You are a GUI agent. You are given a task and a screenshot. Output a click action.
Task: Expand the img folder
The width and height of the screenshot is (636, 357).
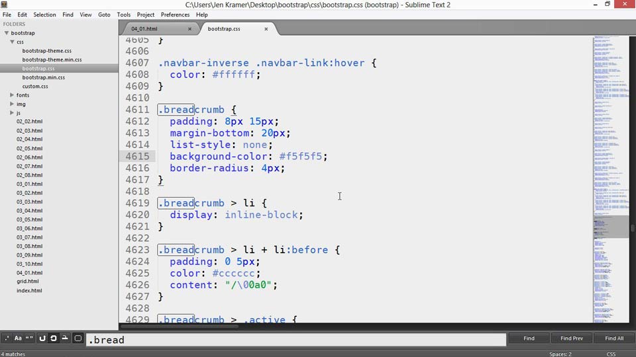coord(12,104)
